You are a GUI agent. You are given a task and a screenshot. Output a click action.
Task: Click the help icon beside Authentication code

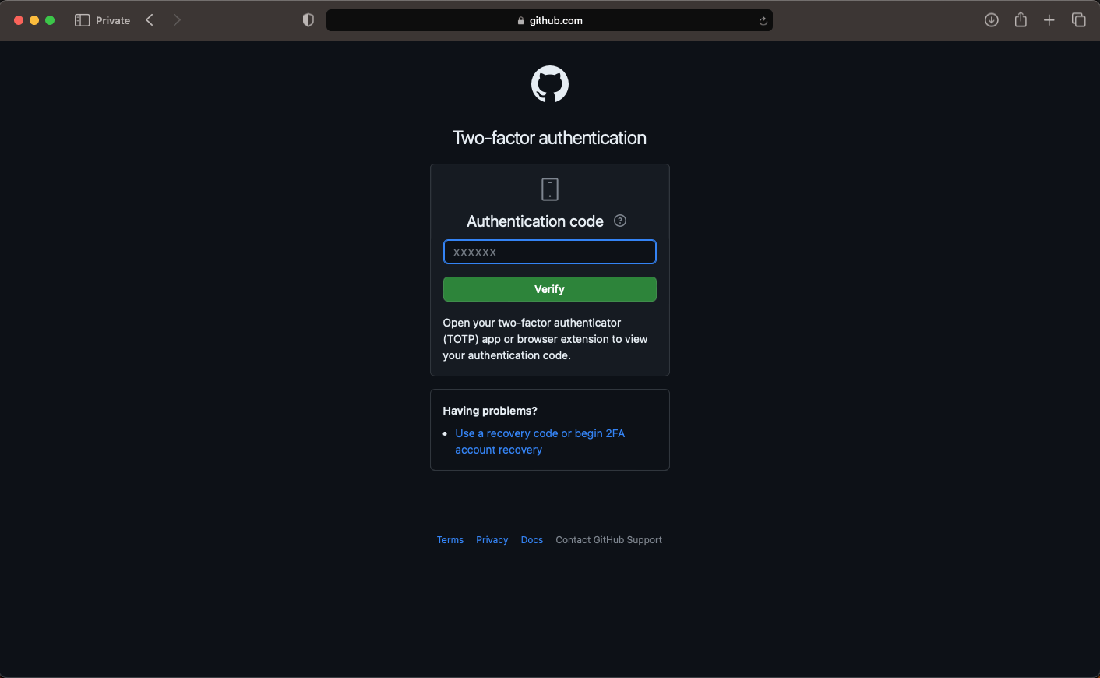(620, 221)
